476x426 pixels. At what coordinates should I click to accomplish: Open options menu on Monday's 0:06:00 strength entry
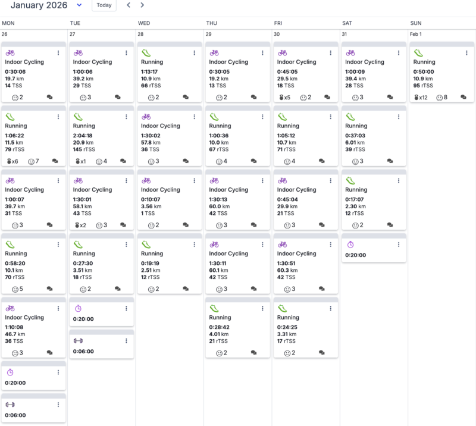(58, 405)
